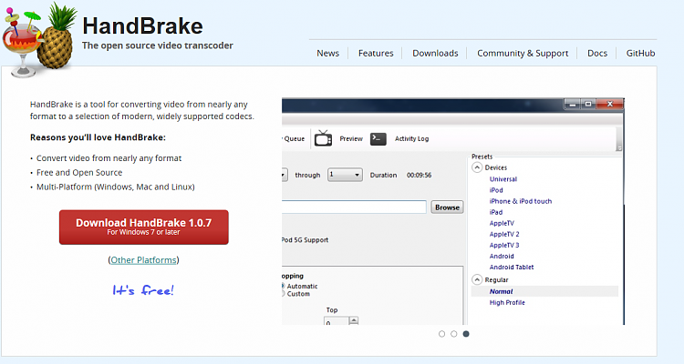Select the iPad preset
The width and height of the screenshot is (684, 364).
[x=495, y=212]
